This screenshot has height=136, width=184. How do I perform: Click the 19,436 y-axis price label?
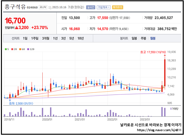point(171,52)
